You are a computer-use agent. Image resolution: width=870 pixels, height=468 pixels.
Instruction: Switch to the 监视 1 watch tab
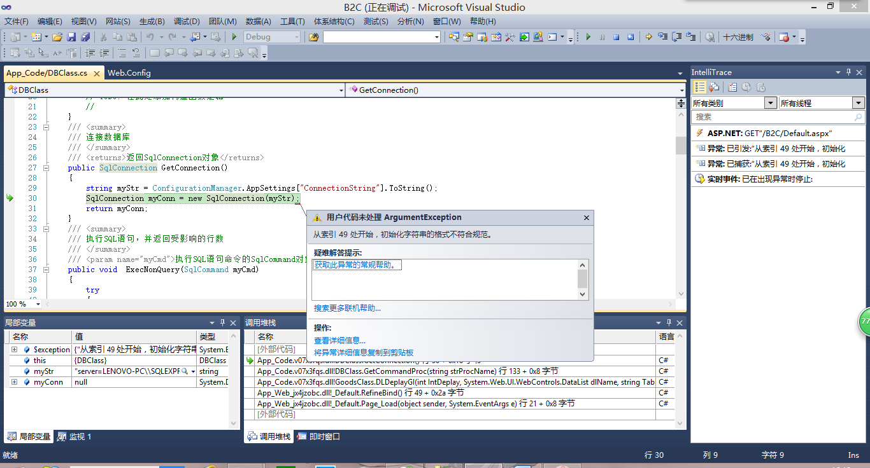75,437
